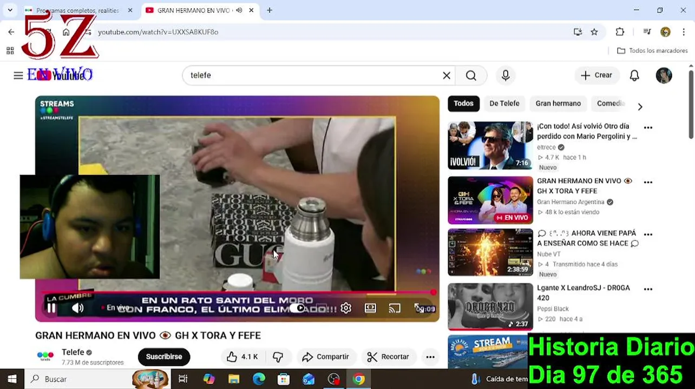Open 'AHORA VIENE PAPÁ' video title
This screenshot has width=695, height=389.
click(588, 238)
